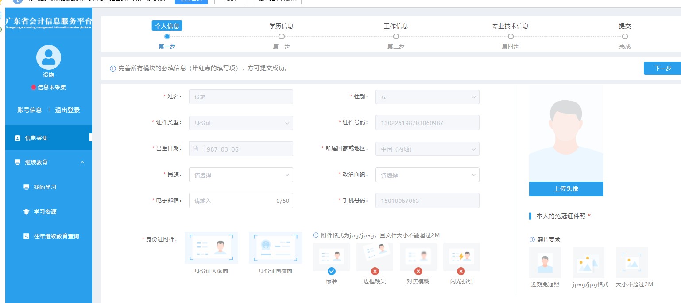Click the 闪光强烈 rejected sample

(x=461, y=257)
